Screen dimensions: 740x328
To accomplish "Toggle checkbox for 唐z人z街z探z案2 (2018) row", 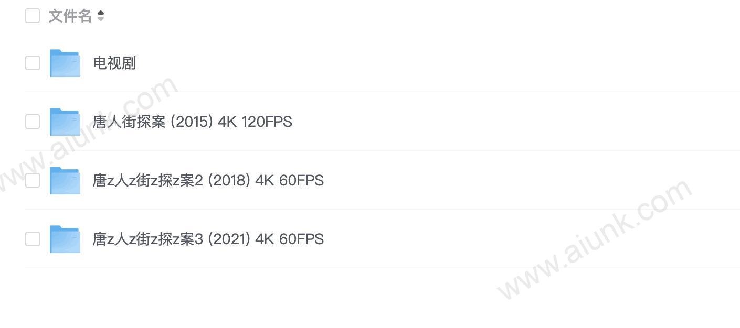I will (33, 180).
